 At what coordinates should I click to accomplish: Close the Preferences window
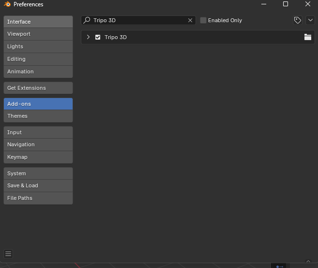point(308,4)
